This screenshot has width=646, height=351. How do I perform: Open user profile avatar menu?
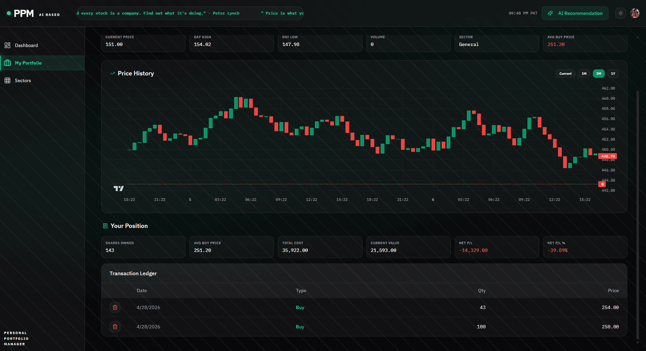[635, 13]
